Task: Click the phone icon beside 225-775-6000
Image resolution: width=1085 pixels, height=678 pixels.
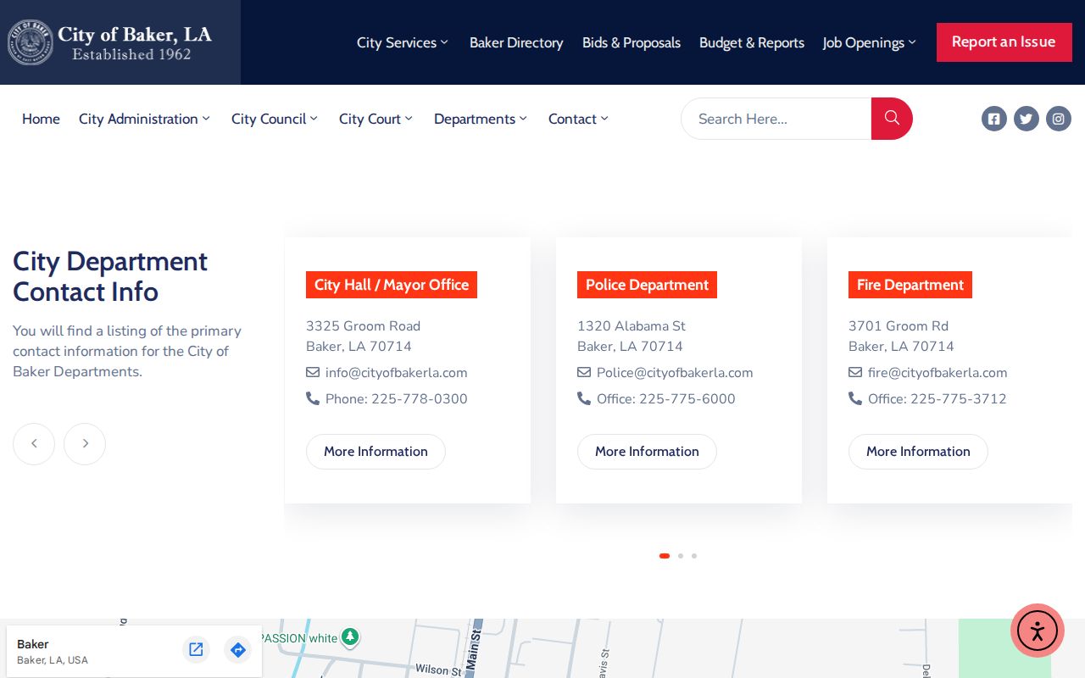Action: (x=584, y=398)
